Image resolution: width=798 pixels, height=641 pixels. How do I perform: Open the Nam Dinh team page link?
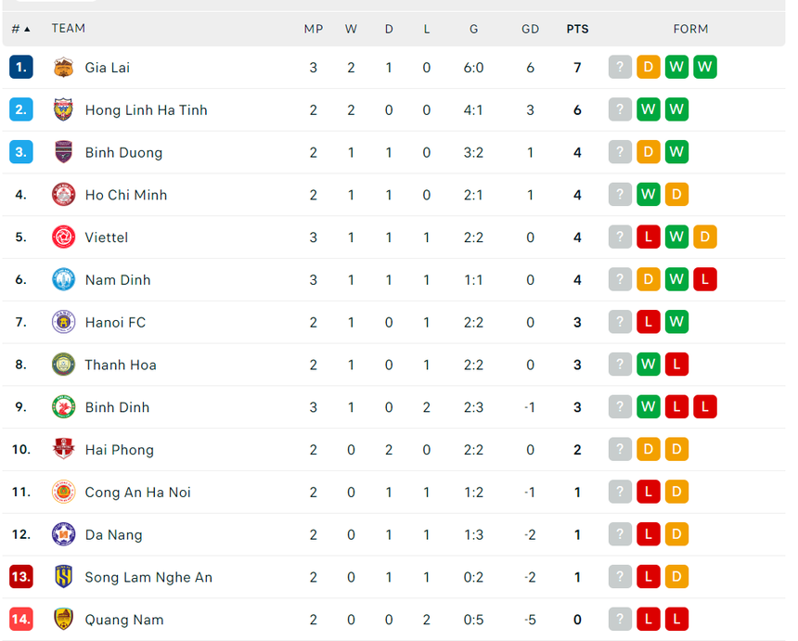[x=118, y=279]
